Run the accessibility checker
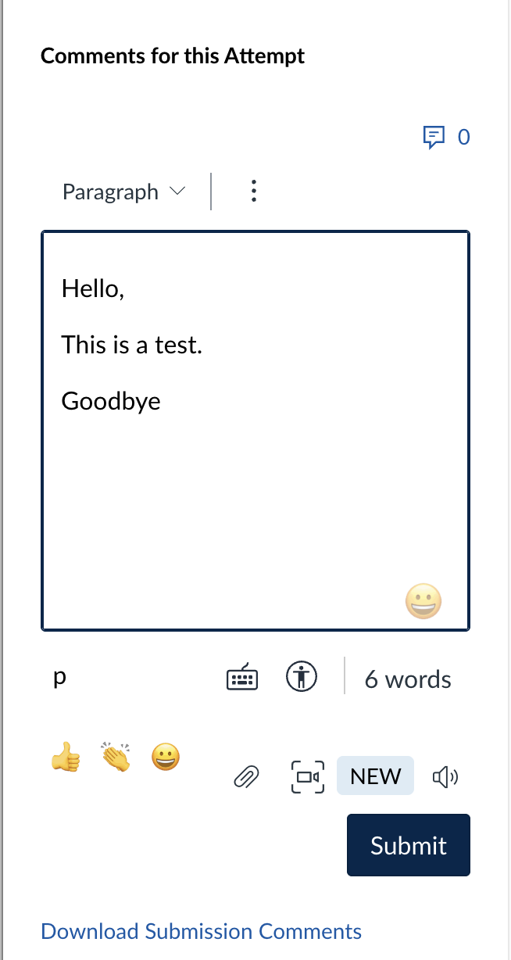The image size is (511, 960). [x=302, y=677]
